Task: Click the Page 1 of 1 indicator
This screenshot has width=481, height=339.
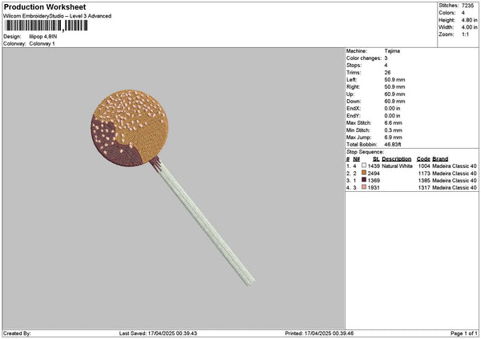Action: 464,333
